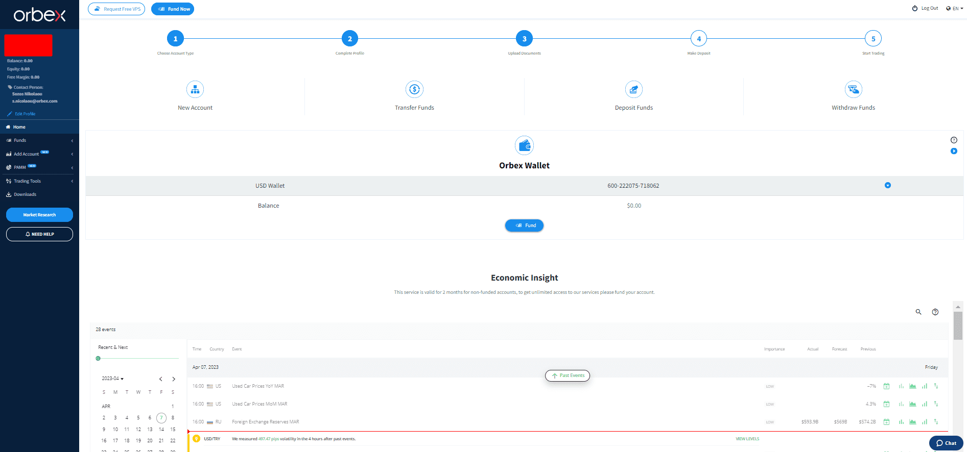Image resolution: width=967 pixels, height=452 pixels.
Task: Go to the next calendar month arrow
Action: point(174,379)
